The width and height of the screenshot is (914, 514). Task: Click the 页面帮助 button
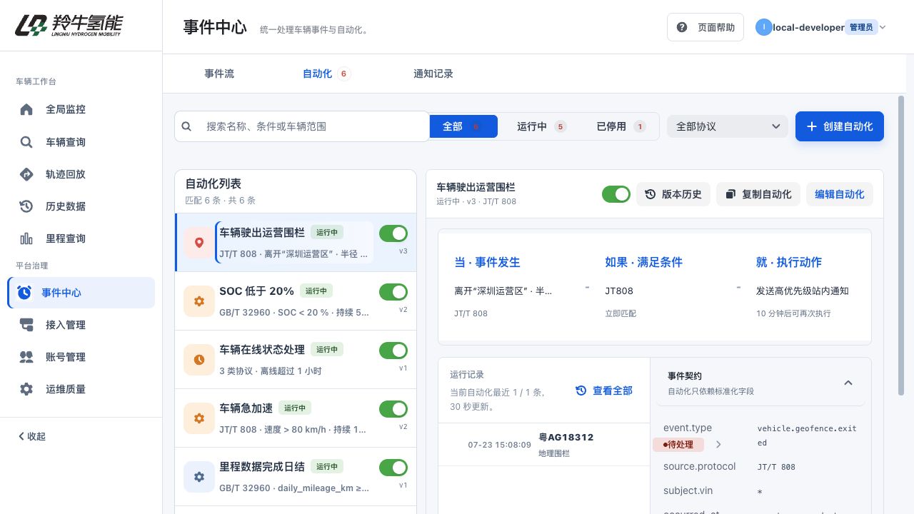click(705, 27)
